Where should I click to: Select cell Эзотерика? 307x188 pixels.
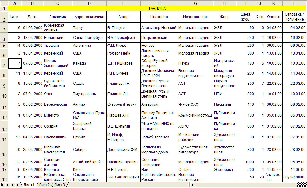225,169
